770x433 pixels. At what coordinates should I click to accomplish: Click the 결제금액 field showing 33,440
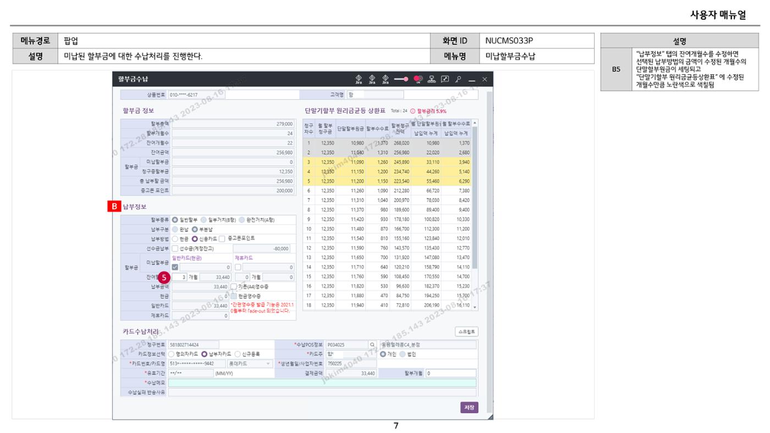(351, 373)
